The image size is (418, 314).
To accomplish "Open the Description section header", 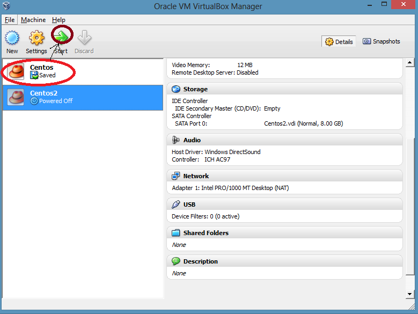I will 284,261.
